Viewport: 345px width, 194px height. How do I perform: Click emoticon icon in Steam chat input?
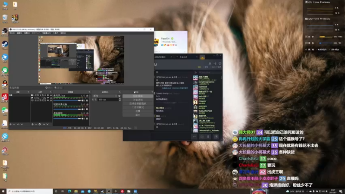202,137
